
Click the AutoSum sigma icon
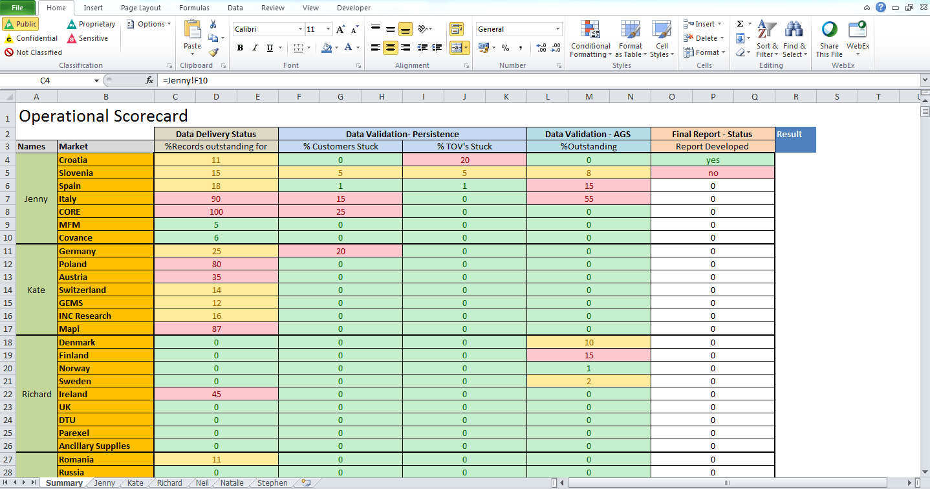[741, 24]
